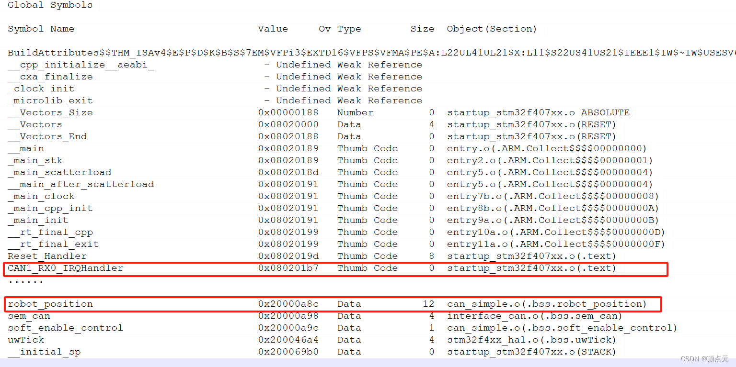Click the __initial_sp symbol name
This screenshot has height=367, width=736.
tap(44, 352)
